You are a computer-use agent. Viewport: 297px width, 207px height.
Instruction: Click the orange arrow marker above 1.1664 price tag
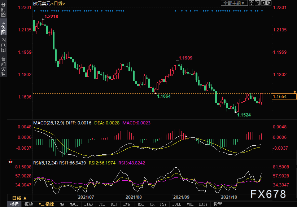click(x=295, y=92)
